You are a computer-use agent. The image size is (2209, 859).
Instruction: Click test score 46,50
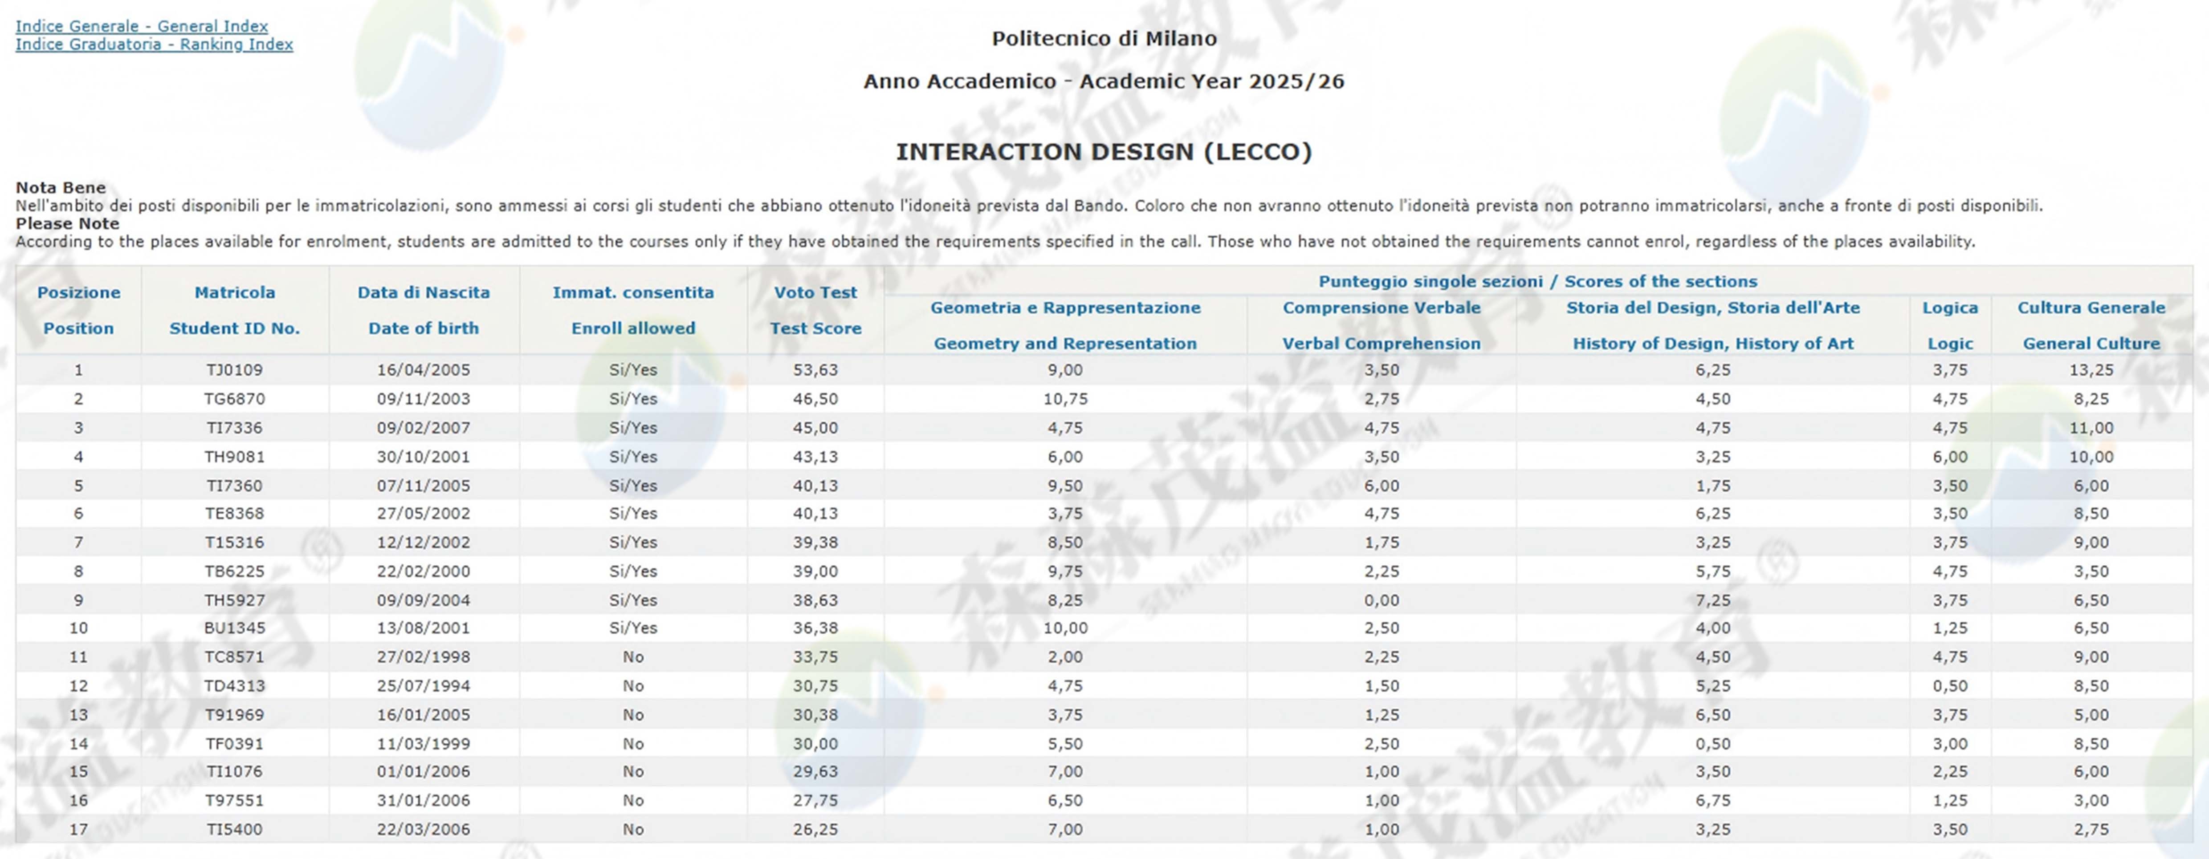click(x=815, y=400)
